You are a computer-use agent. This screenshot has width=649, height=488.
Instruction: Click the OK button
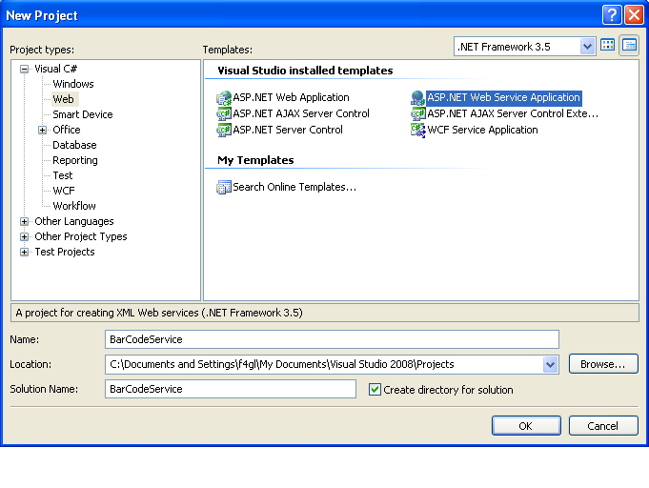tap(526, 426)
